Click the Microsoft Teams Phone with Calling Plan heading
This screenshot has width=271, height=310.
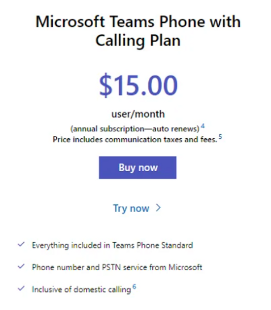click(138, 31)
